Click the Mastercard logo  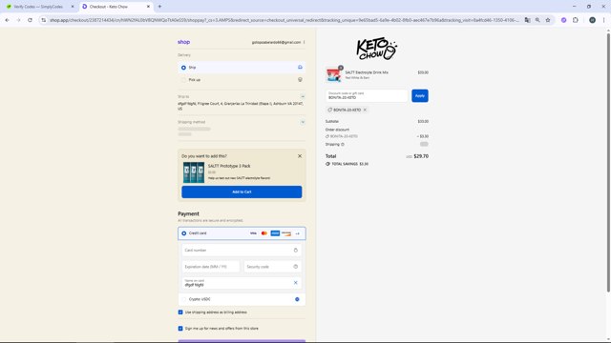click(x=264, y=233)
